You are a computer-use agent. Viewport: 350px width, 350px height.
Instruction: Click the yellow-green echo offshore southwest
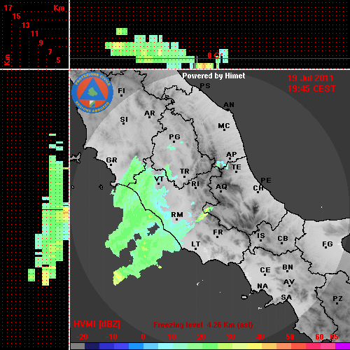pyautogui.click(x=118, y=276)
